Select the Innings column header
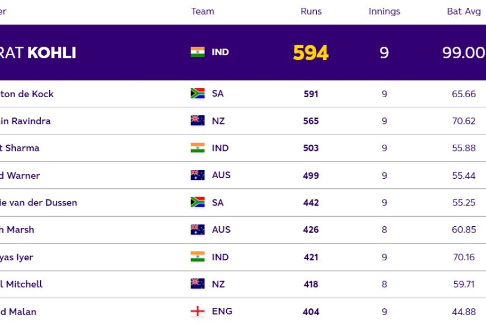Screen dimensions: 486x324 click(x=384, y=11)
